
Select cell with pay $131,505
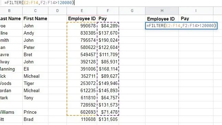coord(108,119)
